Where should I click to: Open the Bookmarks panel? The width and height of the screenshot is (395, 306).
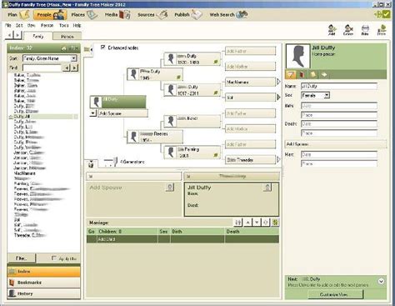point(43,283)
